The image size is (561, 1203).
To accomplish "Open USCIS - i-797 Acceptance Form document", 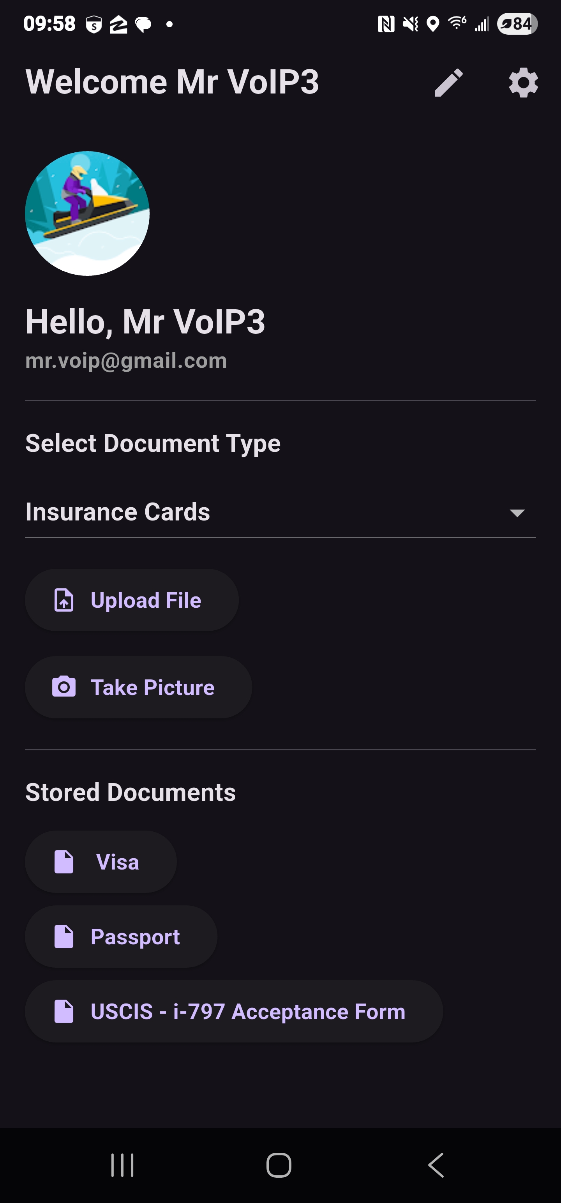I will [234, 1012].
